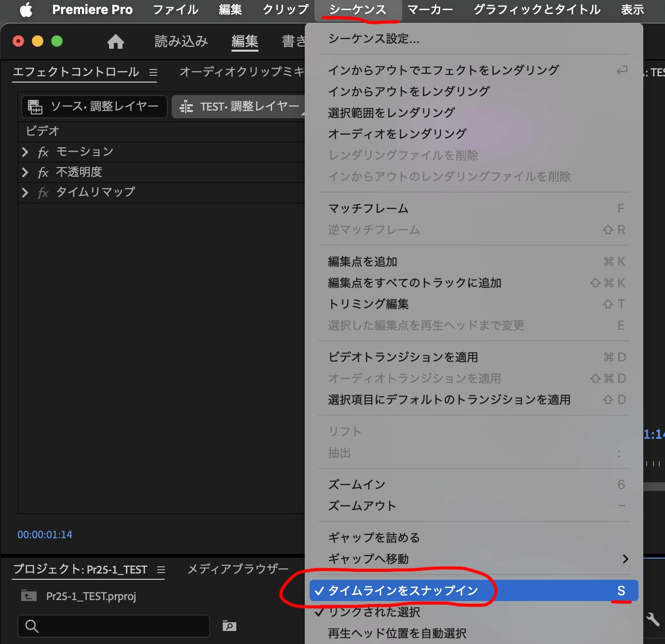Open Project panel hamburger menu
This screenshot has height=644, width=665.
tap(161, 570)
